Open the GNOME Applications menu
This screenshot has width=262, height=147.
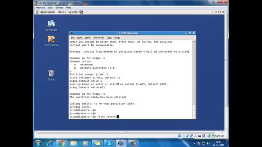pyautogui.click(x=47, y=12)
